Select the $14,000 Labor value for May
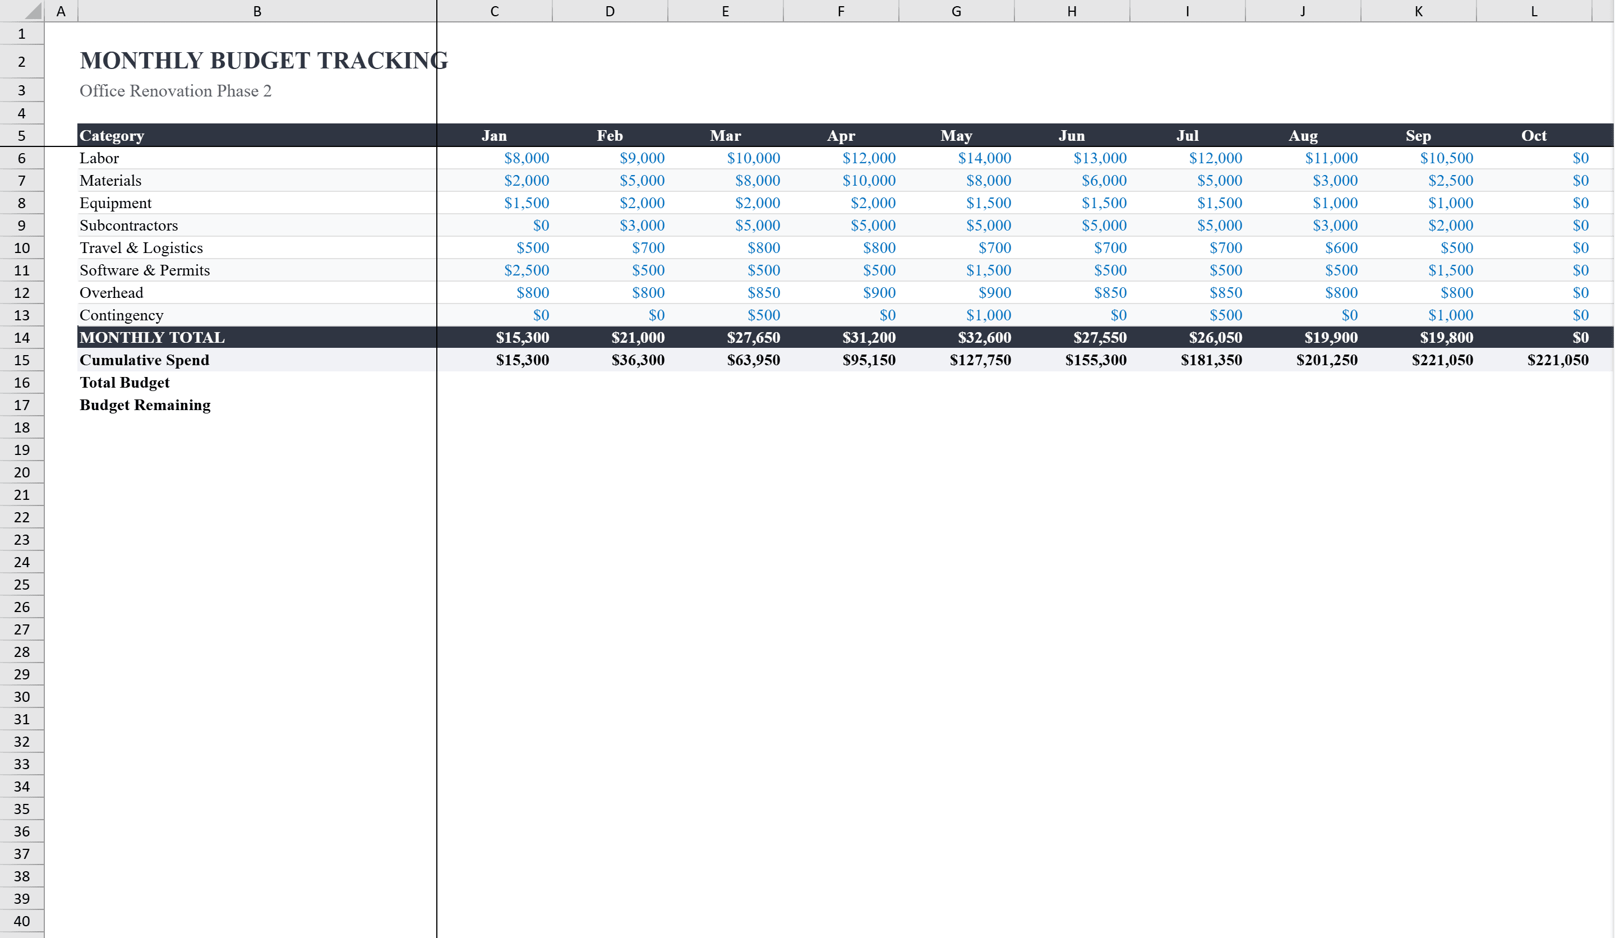This screenshot has height=938, width=1615. [984, 158]
